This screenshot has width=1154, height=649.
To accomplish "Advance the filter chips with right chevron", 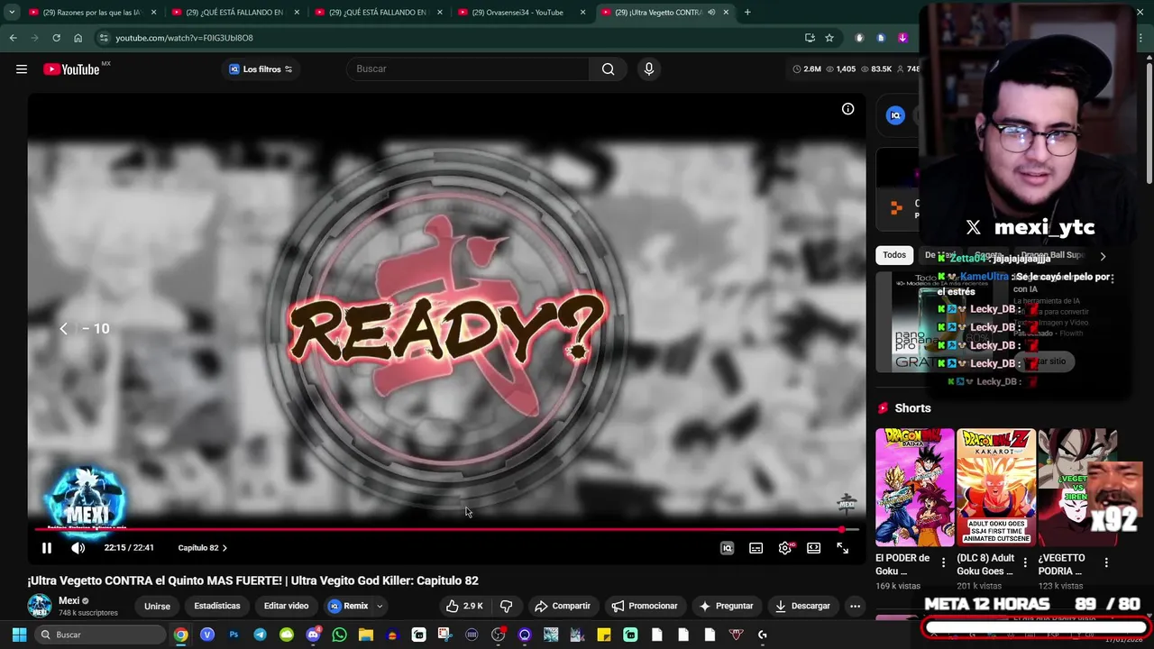I will click(x=1102, y=256).
